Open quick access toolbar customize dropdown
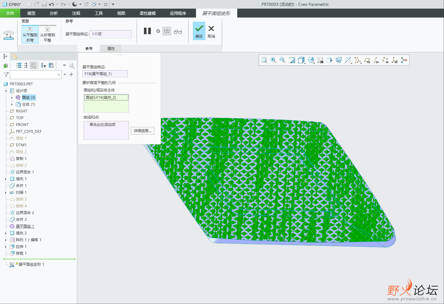The width and height of the screenshot is (444, 304). (x=113, y=4)
